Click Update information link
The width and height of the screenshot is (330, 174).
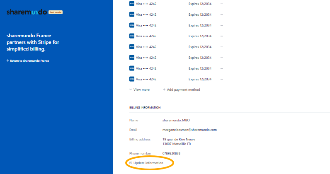[x=148, y=163]
